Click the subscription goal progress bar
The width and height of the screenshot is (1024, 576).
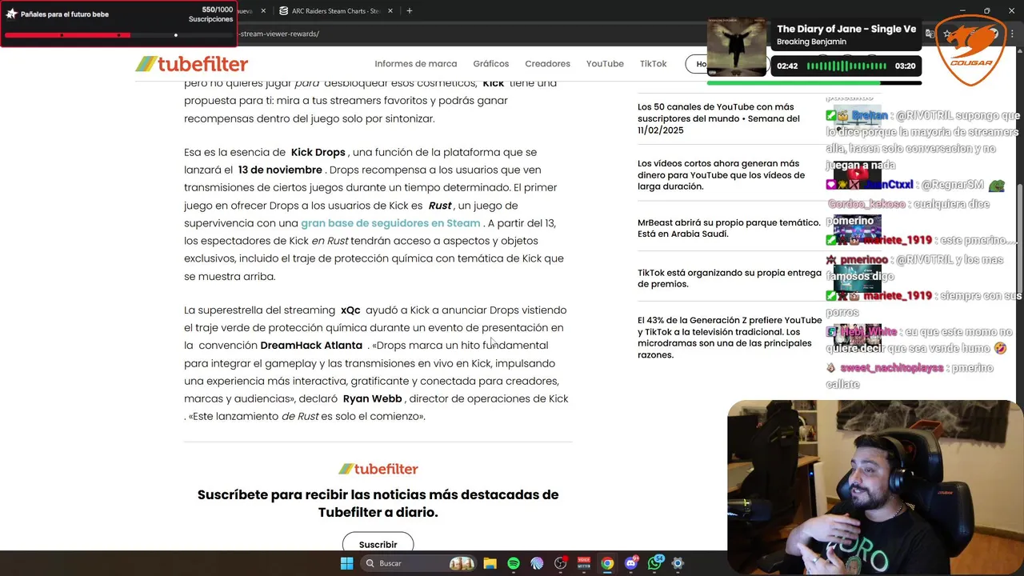tap(118, 35)
